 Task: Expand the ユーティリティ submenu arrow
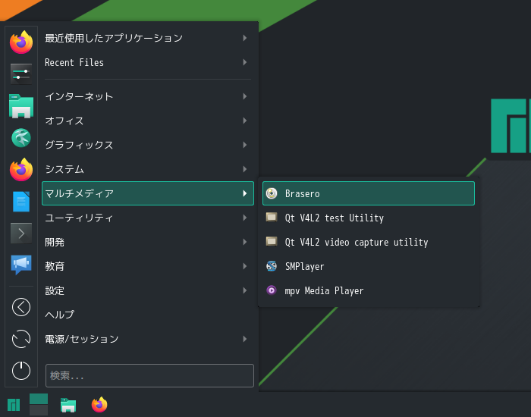[245, 218]
